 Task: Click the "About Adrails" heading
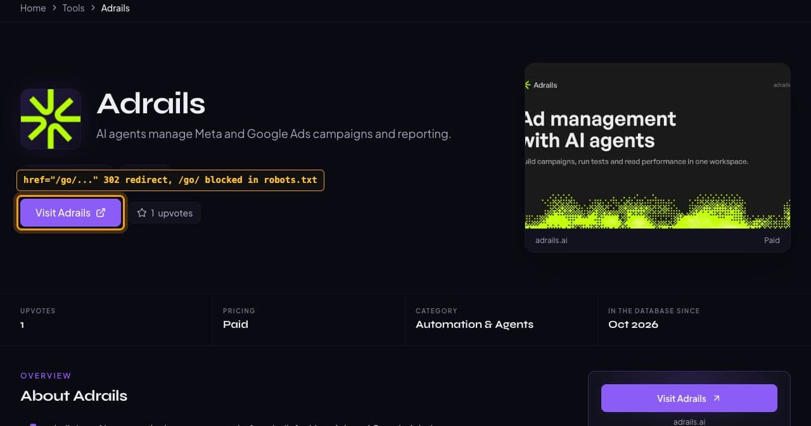tap(74, 396)
